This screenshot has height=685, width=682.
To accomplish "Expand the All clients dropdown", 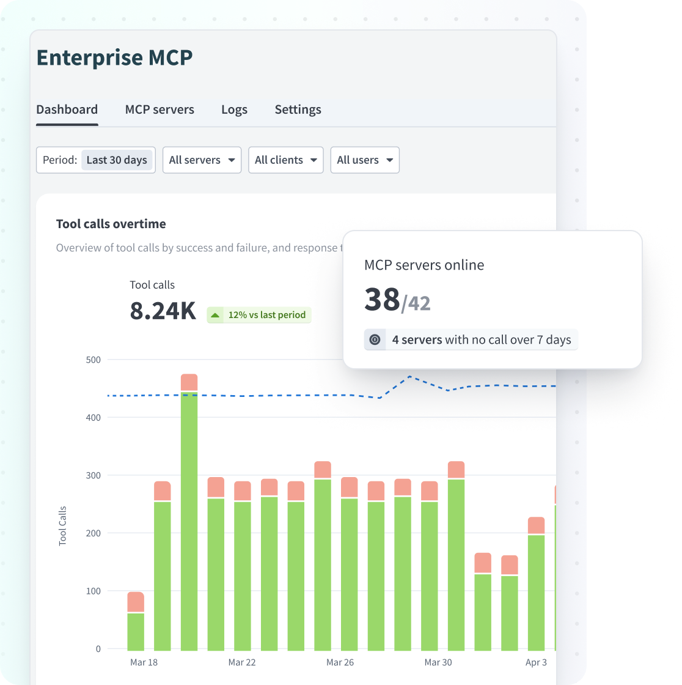I will [285, 160].
